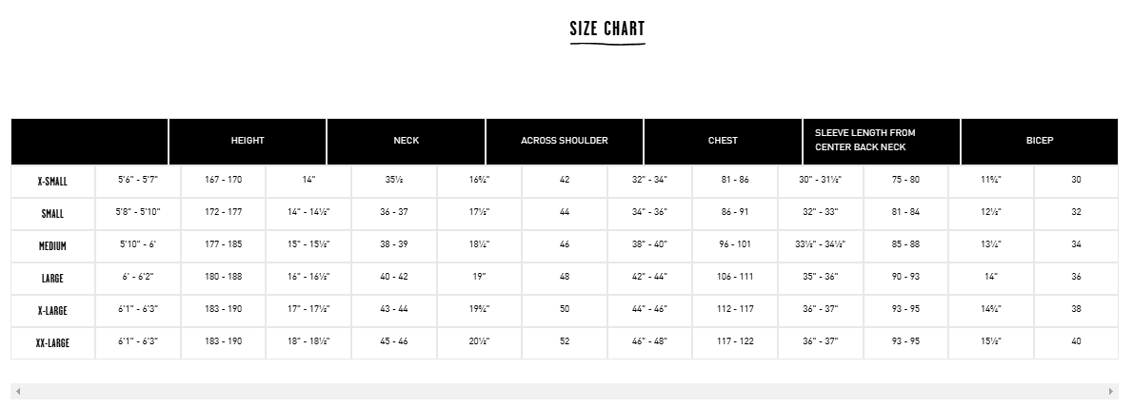Click the CHEST column header
The height and width of the screenshot is (408, 1133).
point(723,141)
